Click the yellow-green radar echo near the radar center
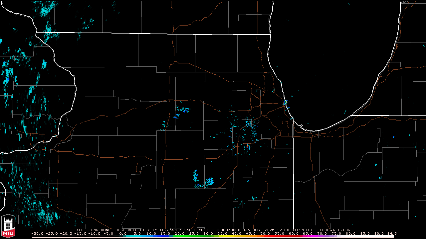Viewport: 426px width, 239px height. (x=248, y=145)
